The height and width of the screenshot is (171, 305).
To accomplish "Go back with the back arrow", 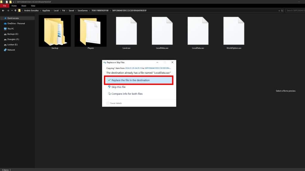I will 3,10.
